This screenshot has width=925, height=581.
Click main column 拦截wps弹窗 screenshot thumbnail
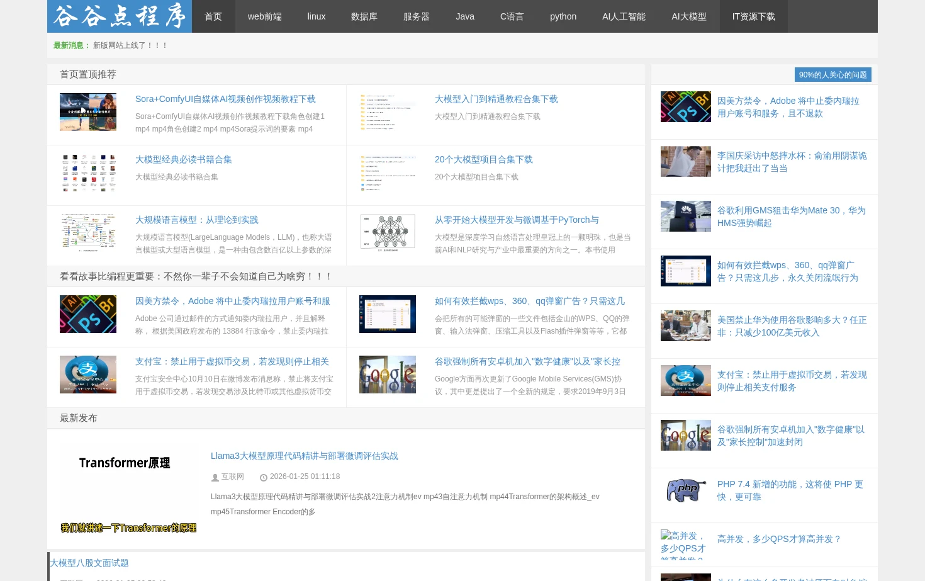pyautogui.click(x=388, y=314)
